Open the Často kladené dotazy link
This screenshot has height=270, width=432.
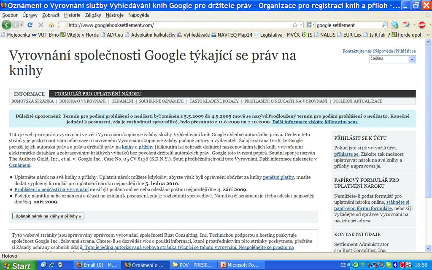[214, 101]
